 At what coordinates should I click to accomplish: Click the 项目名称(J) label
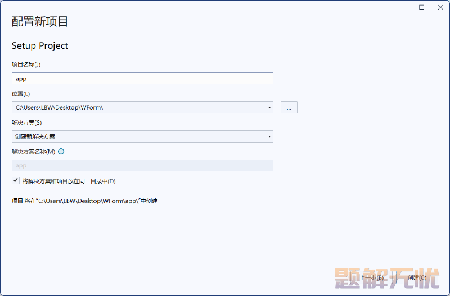[26, 65]
